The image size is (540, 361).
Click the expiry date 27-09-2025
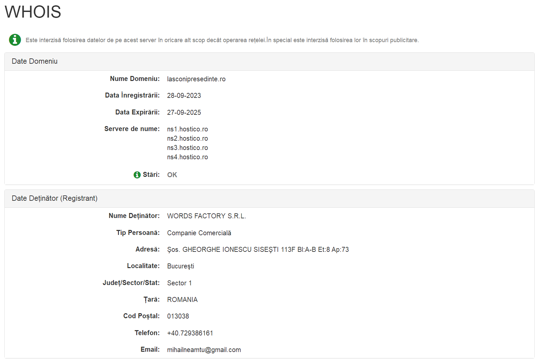pyautogui.click(x=184, y=112)
